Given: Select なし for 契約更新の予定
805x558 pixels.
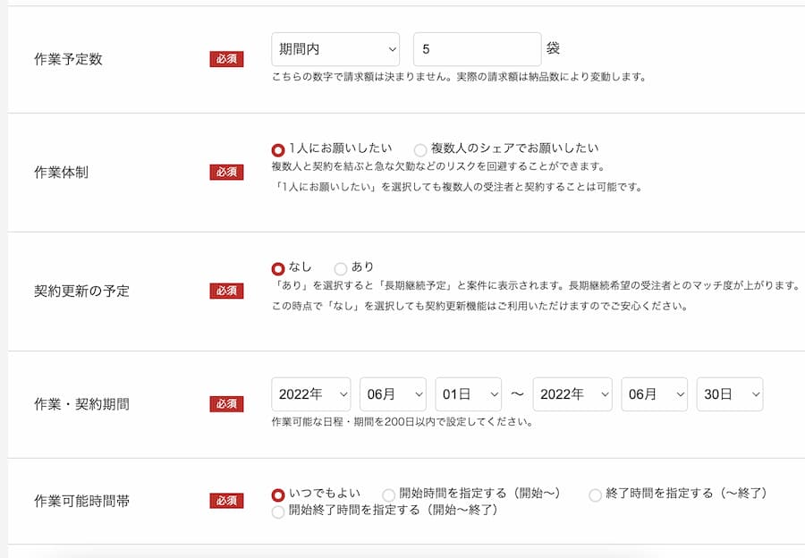Looking at the screenshot, I should 276,267.
